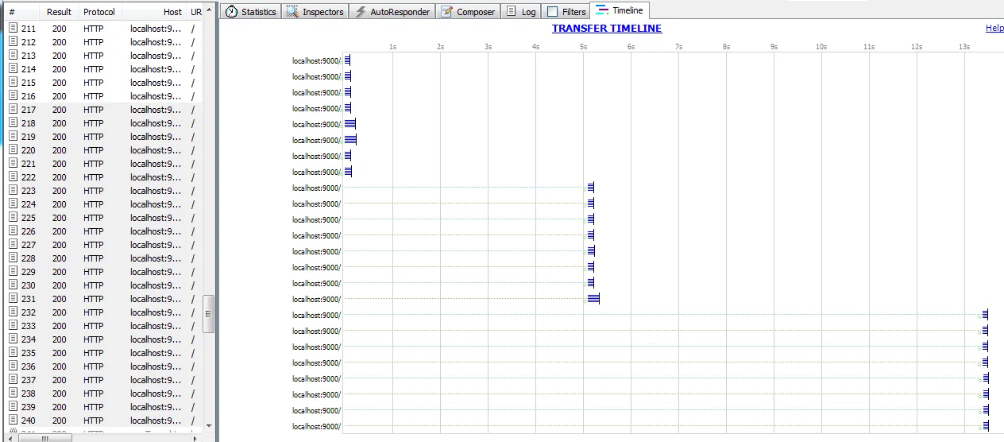The height and width of the screenshot is (442, 1004).
Task: Click the Timeline tab icon
Action: click(x=602, y=10)
